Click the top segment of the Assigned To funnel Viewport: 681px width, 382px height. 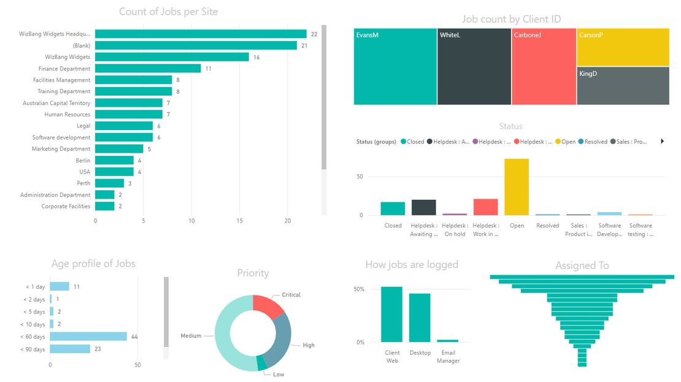(x=581, y=277)
